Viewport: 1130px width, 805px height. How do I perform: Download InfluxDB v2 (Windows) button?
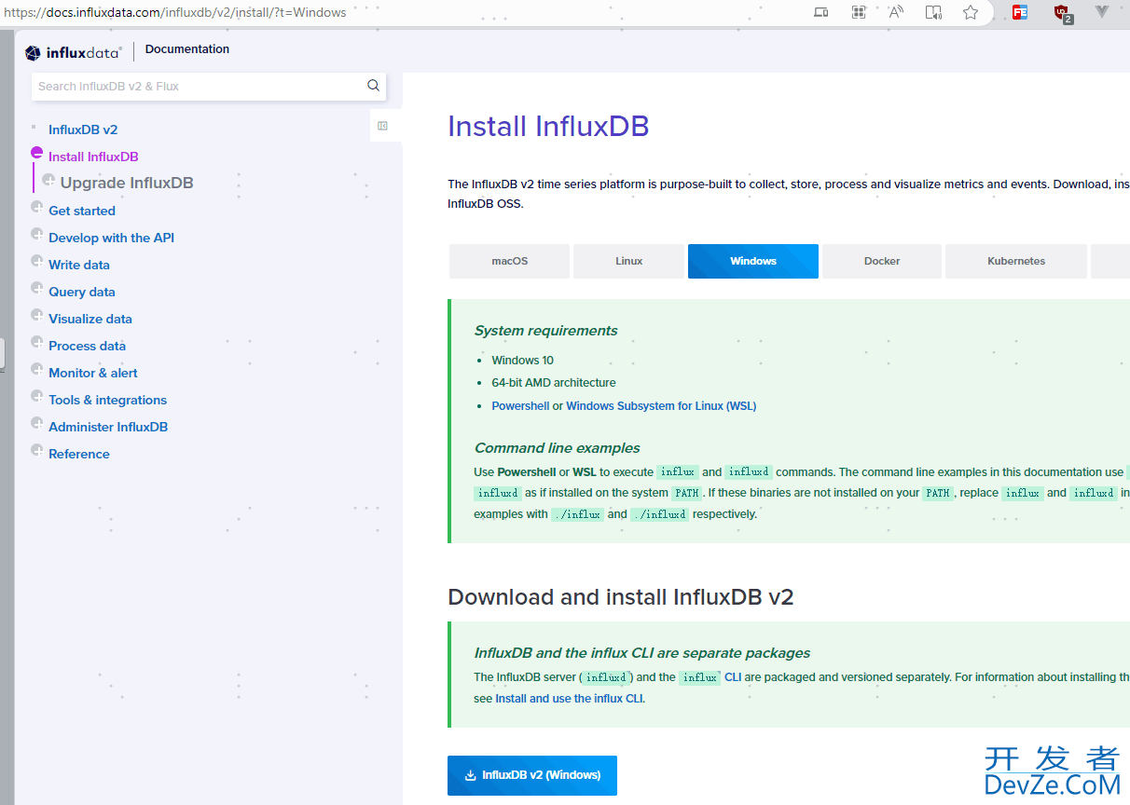532,775
